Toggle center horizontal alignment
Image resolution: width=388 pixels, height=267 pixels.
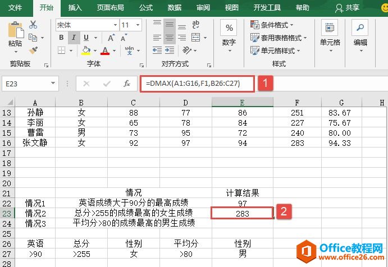pyautogui.click(x=170, y=38)
